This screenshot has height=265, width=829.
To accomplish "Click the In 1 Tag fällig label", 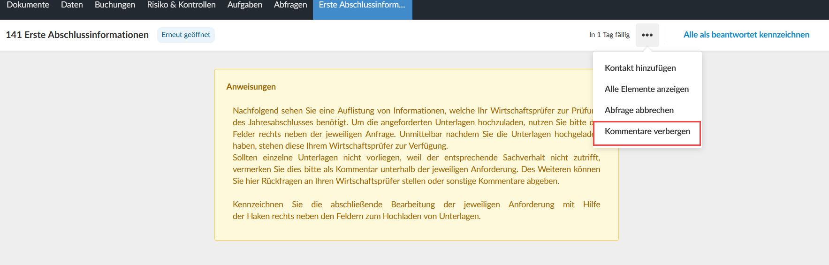I will (x=609, y=35).
